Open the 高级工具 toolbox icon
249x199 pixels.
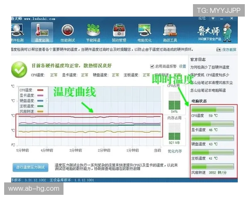pyautogui.click(x=170, y=32)
